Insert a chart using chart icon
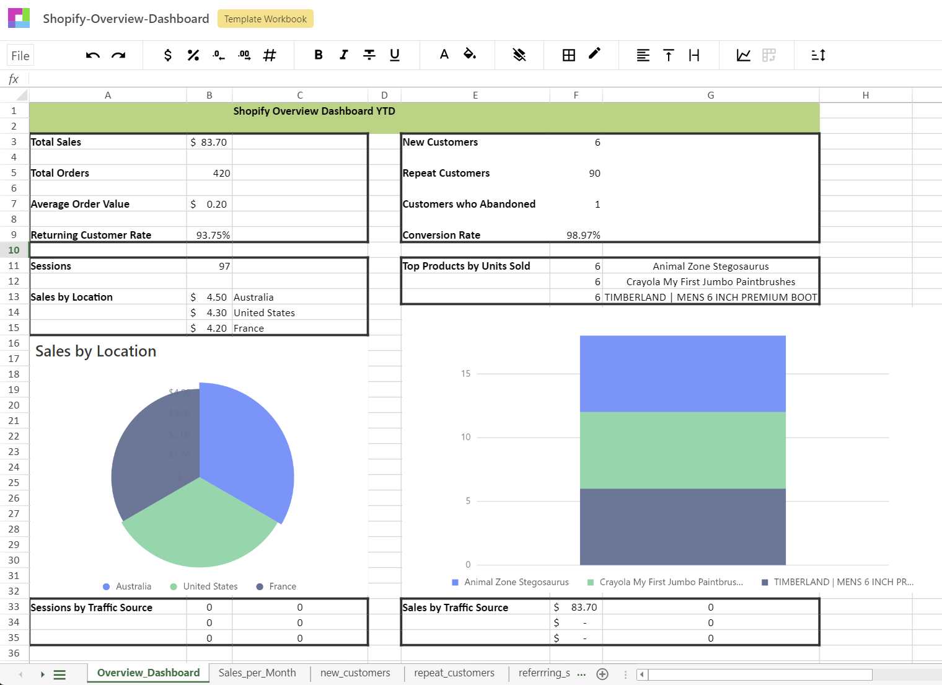Image resolution: width=942 pixels, height=685 pixels. [x=744, y=55]
